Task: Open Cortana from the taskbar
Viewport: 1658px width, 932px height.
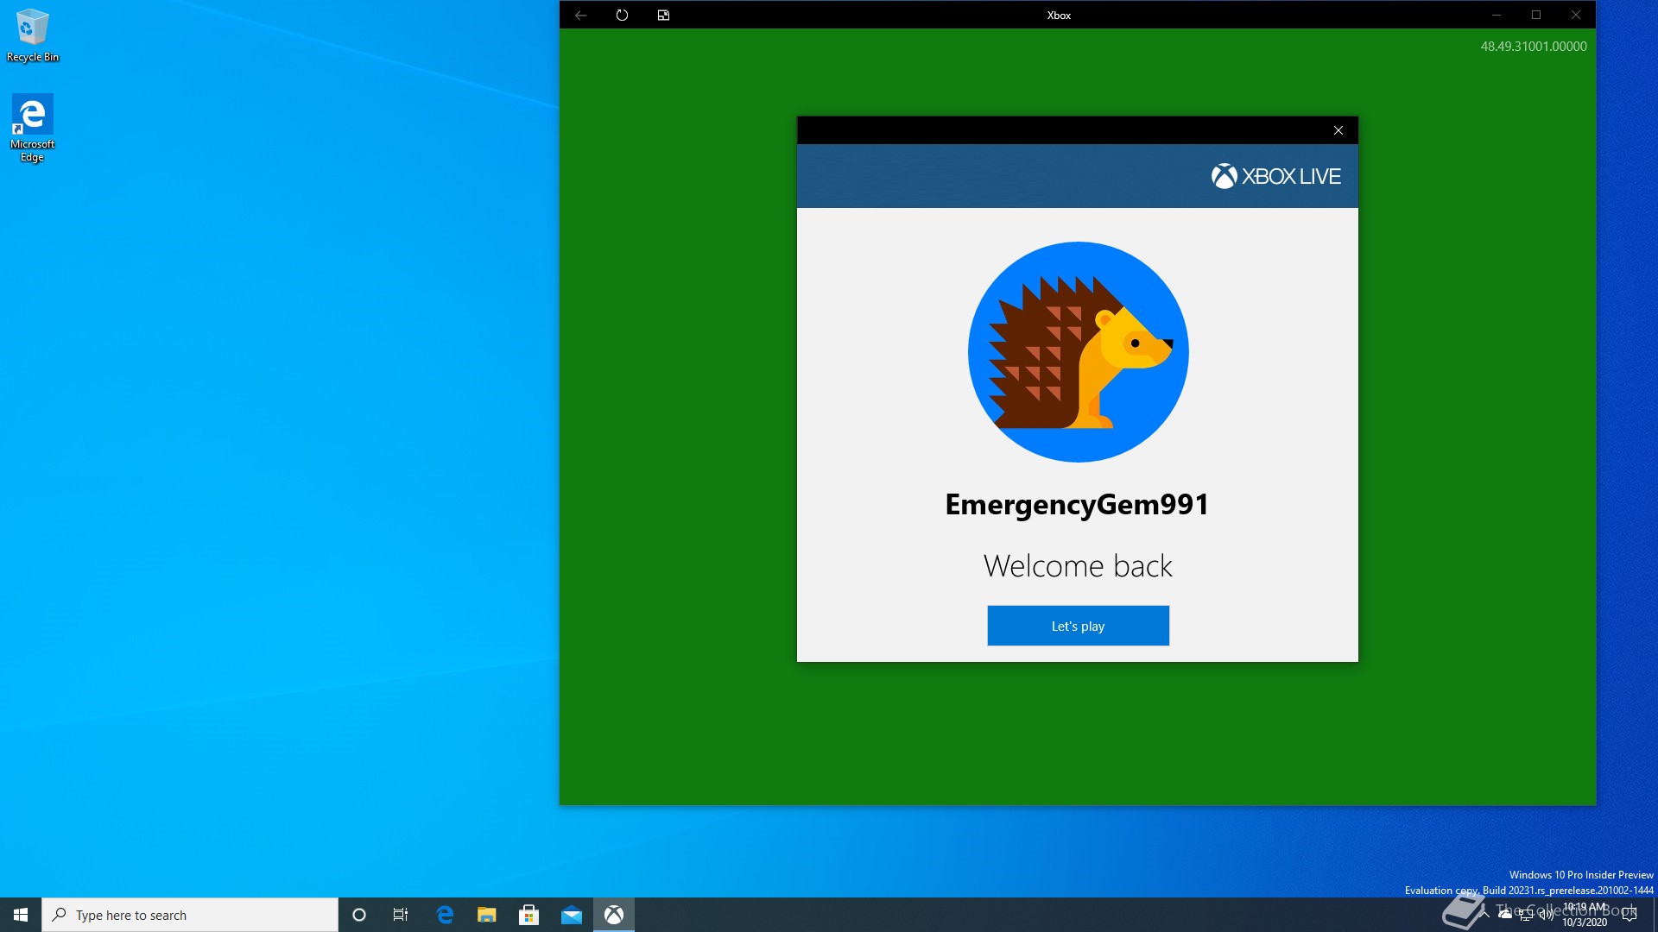Action: 359,915
